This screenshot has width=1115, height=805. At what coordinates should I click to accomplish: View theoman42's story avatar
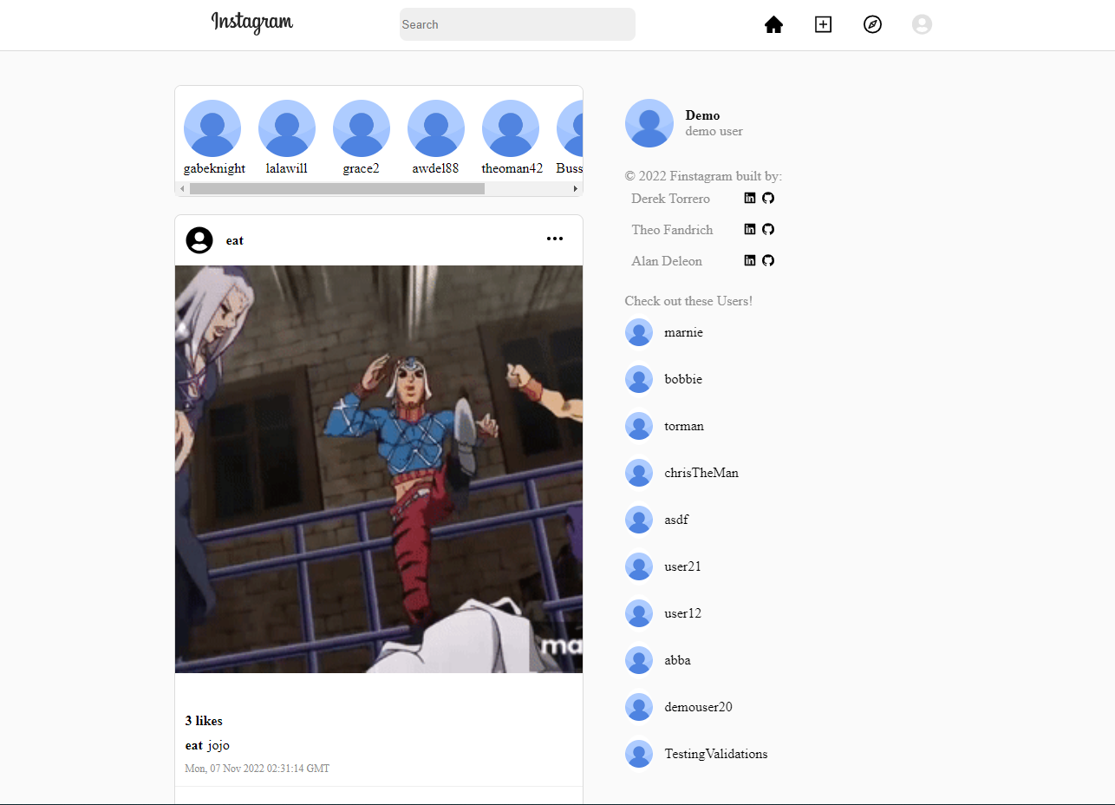tap(511, 128)
